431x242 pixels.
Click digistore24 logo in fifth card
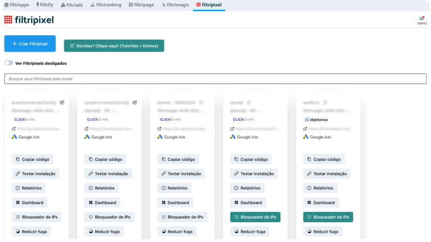click(316, 119)
